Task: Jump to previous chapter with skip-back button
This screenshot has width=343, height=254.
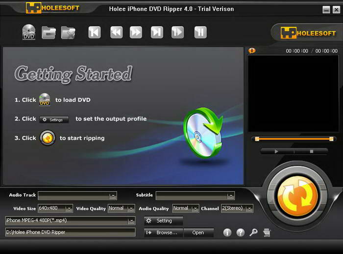Action: tap(95, 32)
